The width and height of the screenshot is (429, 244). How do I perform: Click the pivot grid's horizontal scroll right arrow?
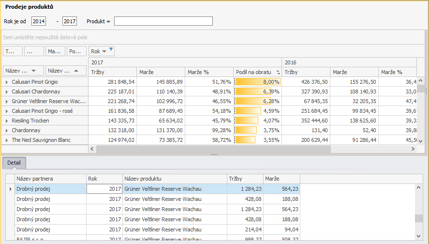pos(413,149)
